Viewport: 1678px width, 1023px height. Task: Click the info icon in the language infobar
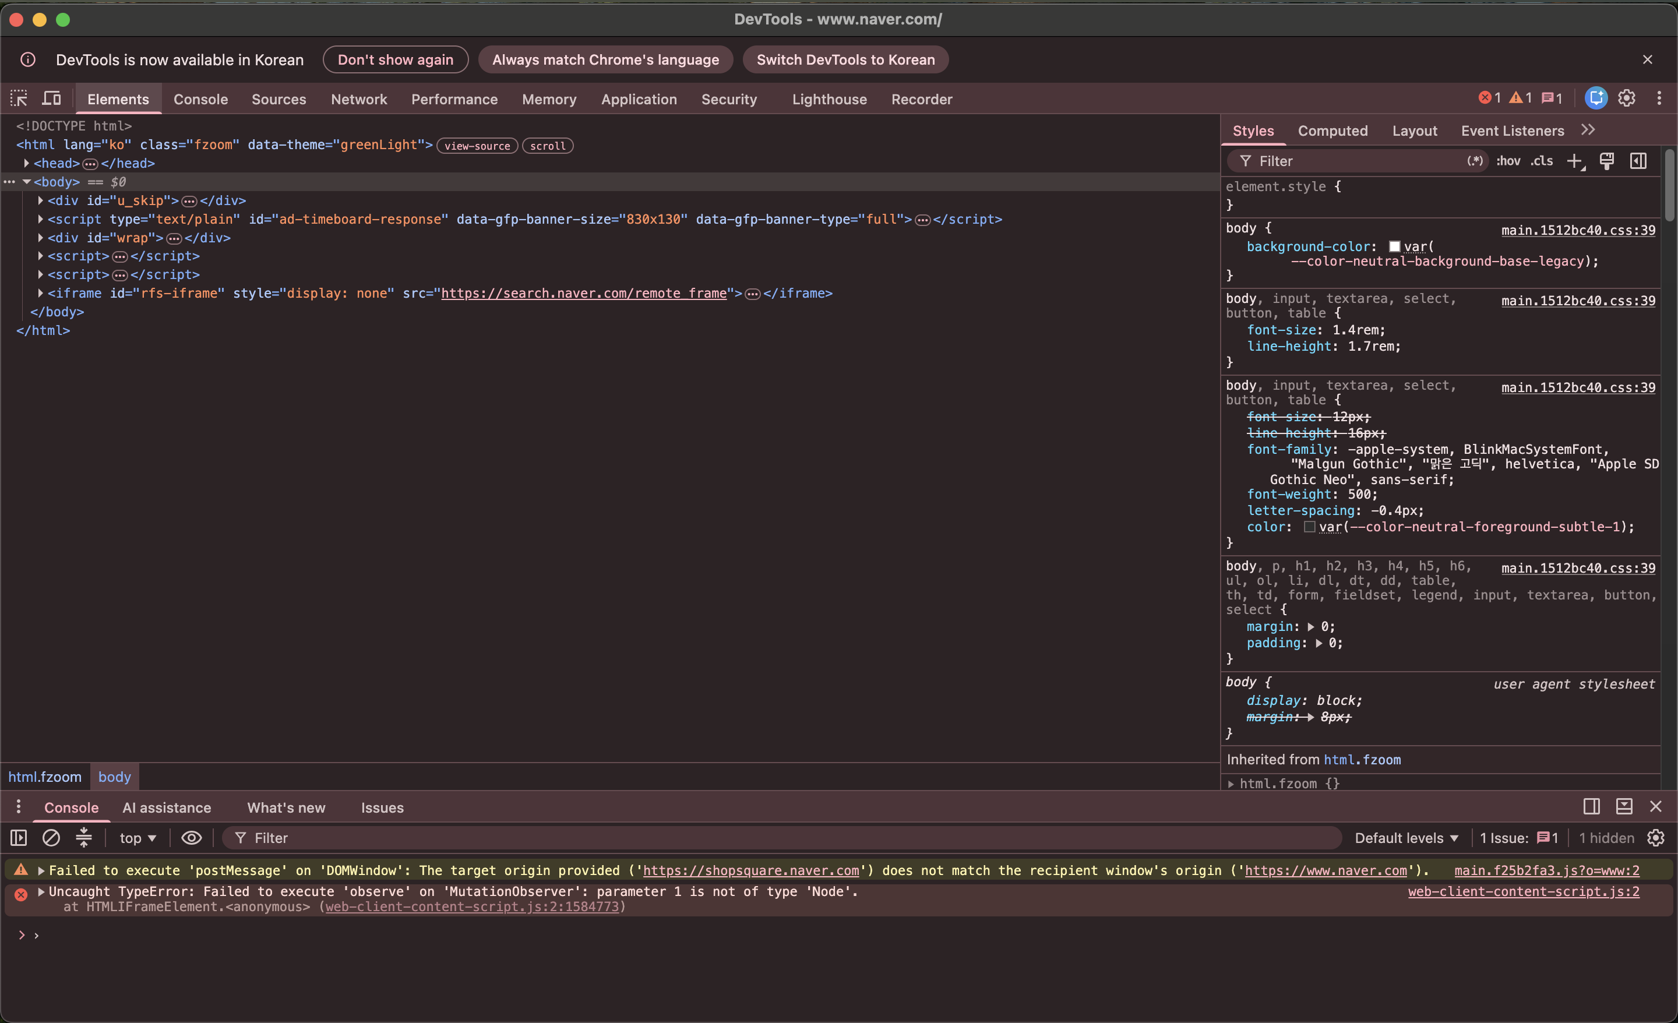[x=28, y=60]
